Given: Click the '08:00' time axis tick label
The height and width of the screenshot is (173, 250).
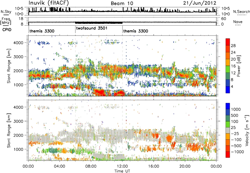Looking at the screenshot, I should 91,166.
